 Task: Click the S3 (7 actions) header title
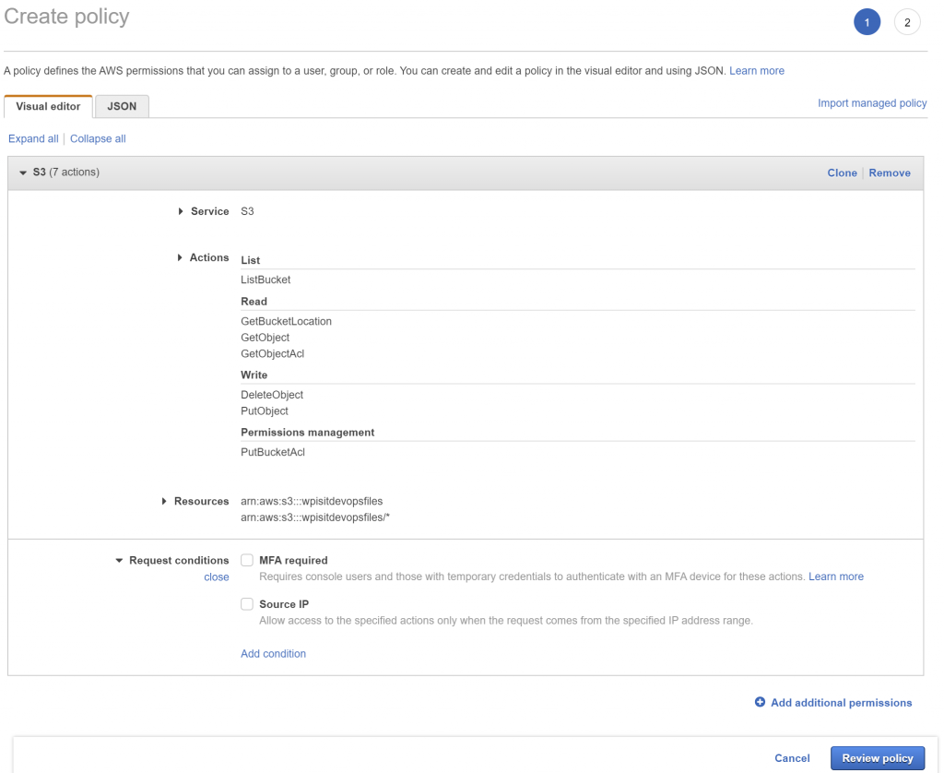65,172
